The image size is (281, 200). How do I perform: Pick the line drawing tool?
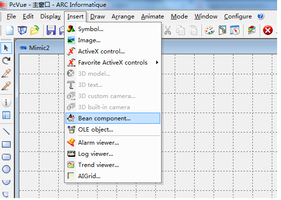click(x=6, y=132)
